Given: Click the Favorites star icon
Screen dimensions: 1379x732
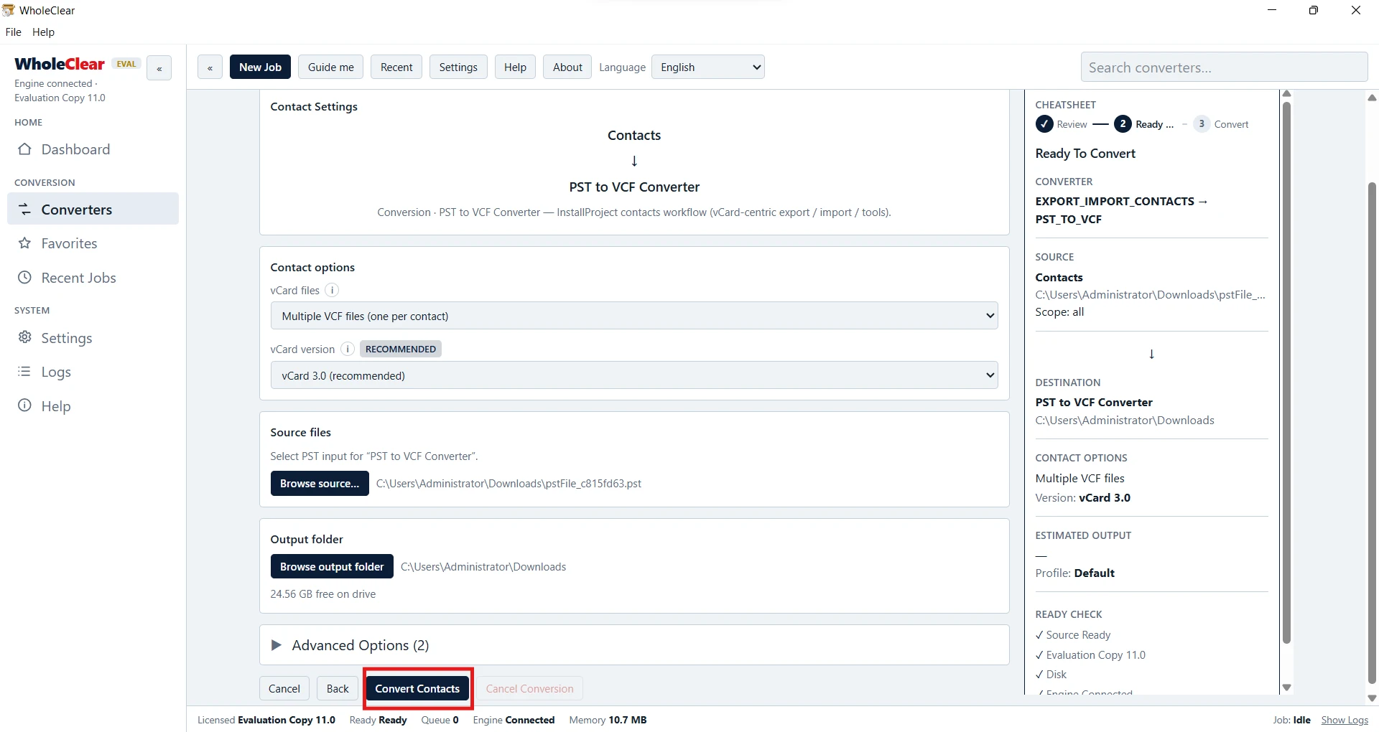Looking at the screenshot, I should (x=24, y=243).
